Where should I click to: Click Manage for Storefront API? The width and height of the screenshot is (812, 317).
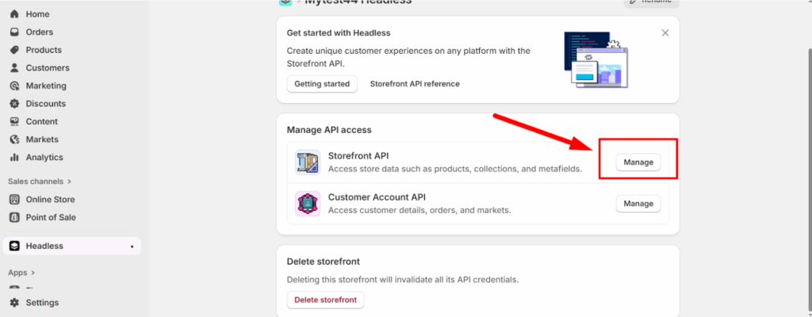point(638,162)
